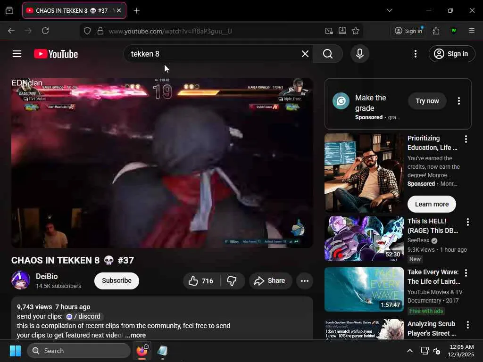The image size is (483, 362).
Task: Click the Windows taskbar Search box
Action: (x=79, y=351)
